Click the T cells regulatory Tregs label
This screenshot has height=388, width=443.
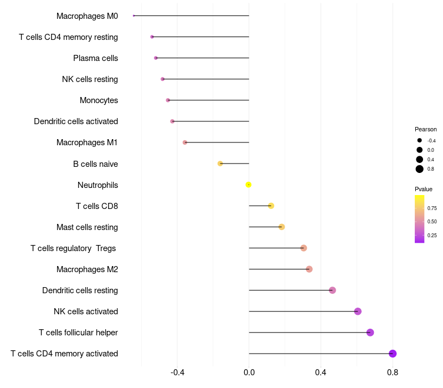tap(73, 248)
